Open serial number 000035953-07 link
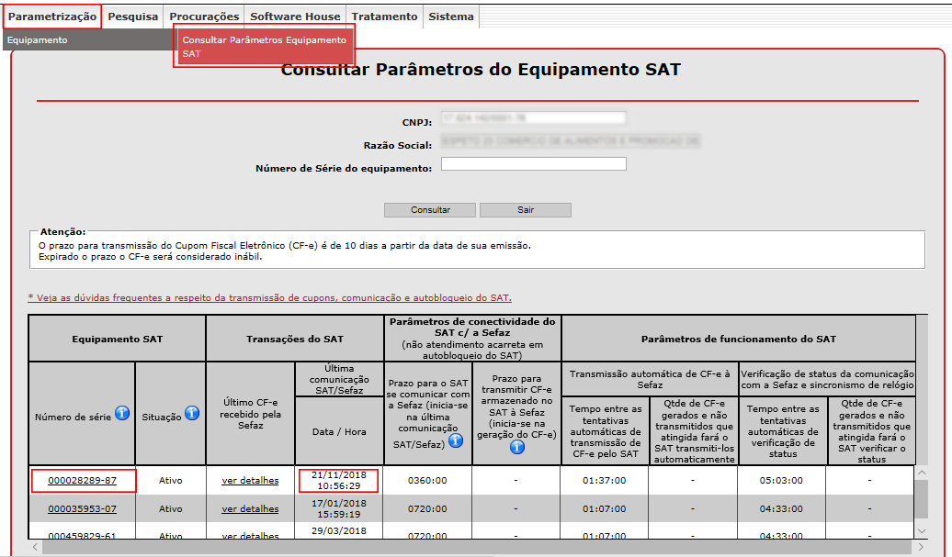The width and height of the screenshot is (952, 557). point(82,508)
